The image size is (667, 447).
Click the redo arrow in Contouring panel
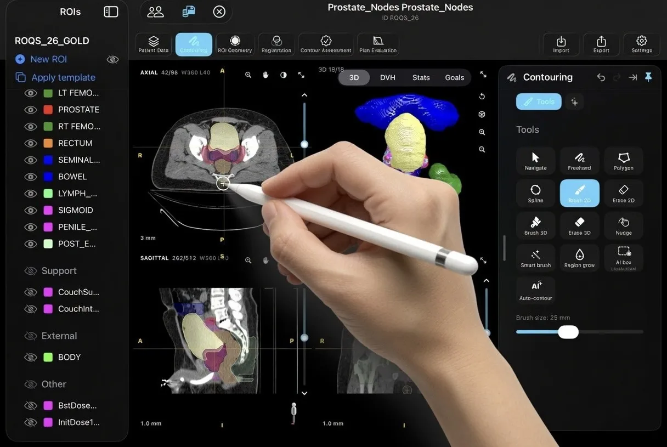(x=617, y=77)
